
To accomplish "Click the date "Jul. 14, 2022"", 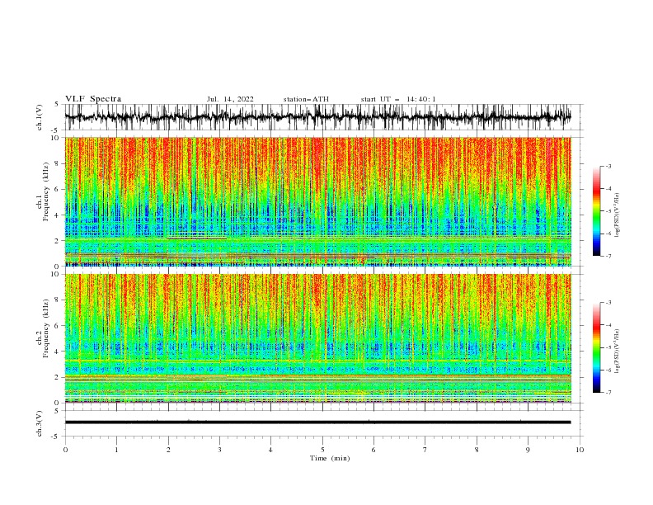I will [x=230, y=99].
